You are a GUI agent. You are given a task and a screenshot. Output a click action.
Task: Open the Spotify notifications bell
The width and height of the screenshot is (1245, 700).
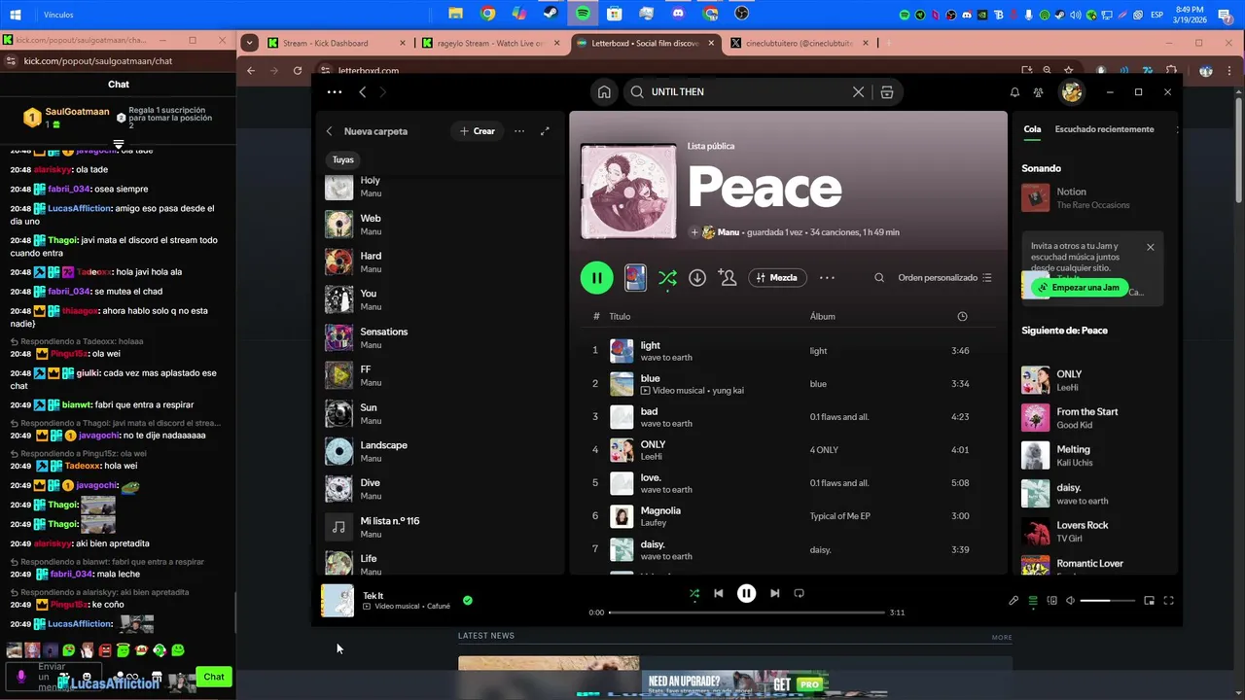1014,92
